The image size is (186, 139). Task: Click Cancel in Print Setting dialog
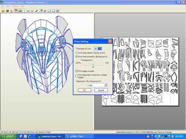pyautogui.click(x=101, y=90)
